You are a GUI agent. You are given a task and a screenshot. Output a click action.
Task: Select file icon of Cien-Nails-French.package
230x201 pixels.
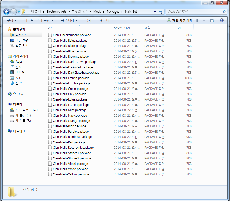[x=50, y=78]
